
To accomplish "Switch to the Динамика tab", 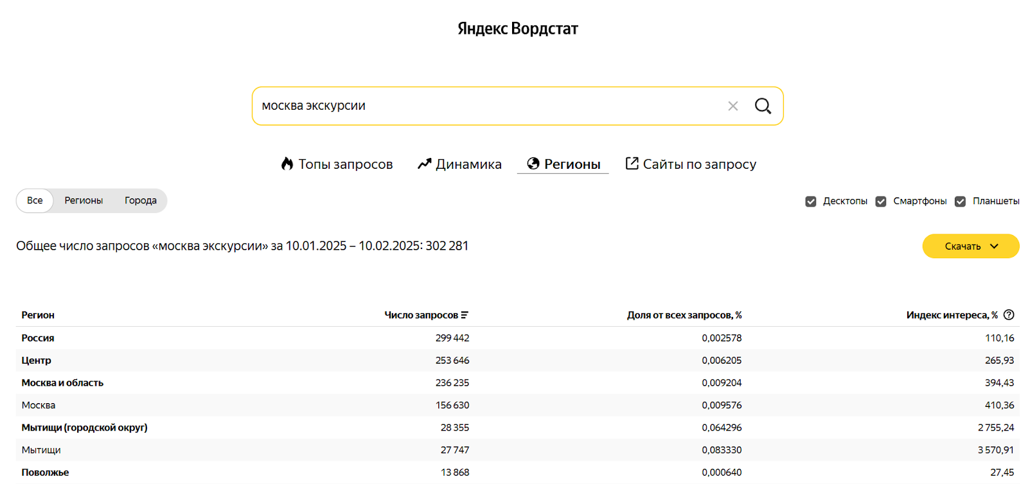I will [459, 164].
